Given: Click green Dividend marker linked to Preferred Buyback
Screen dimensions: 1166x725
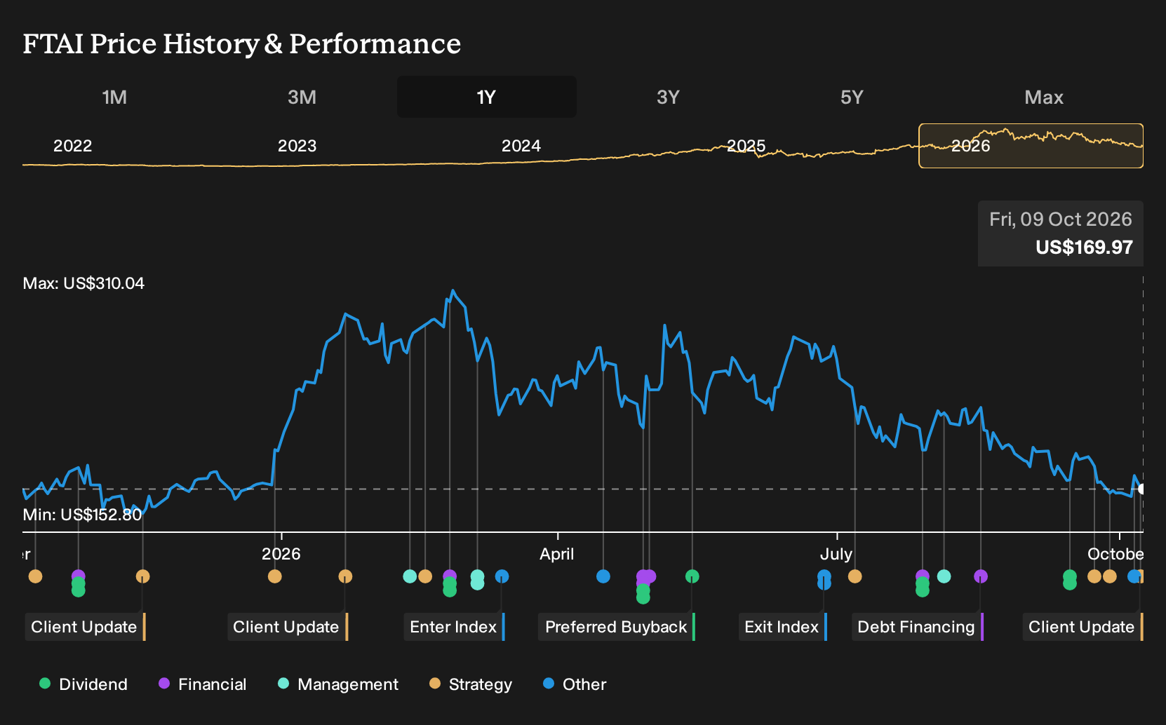Looking at the screenshot, I should coord(692,576).
